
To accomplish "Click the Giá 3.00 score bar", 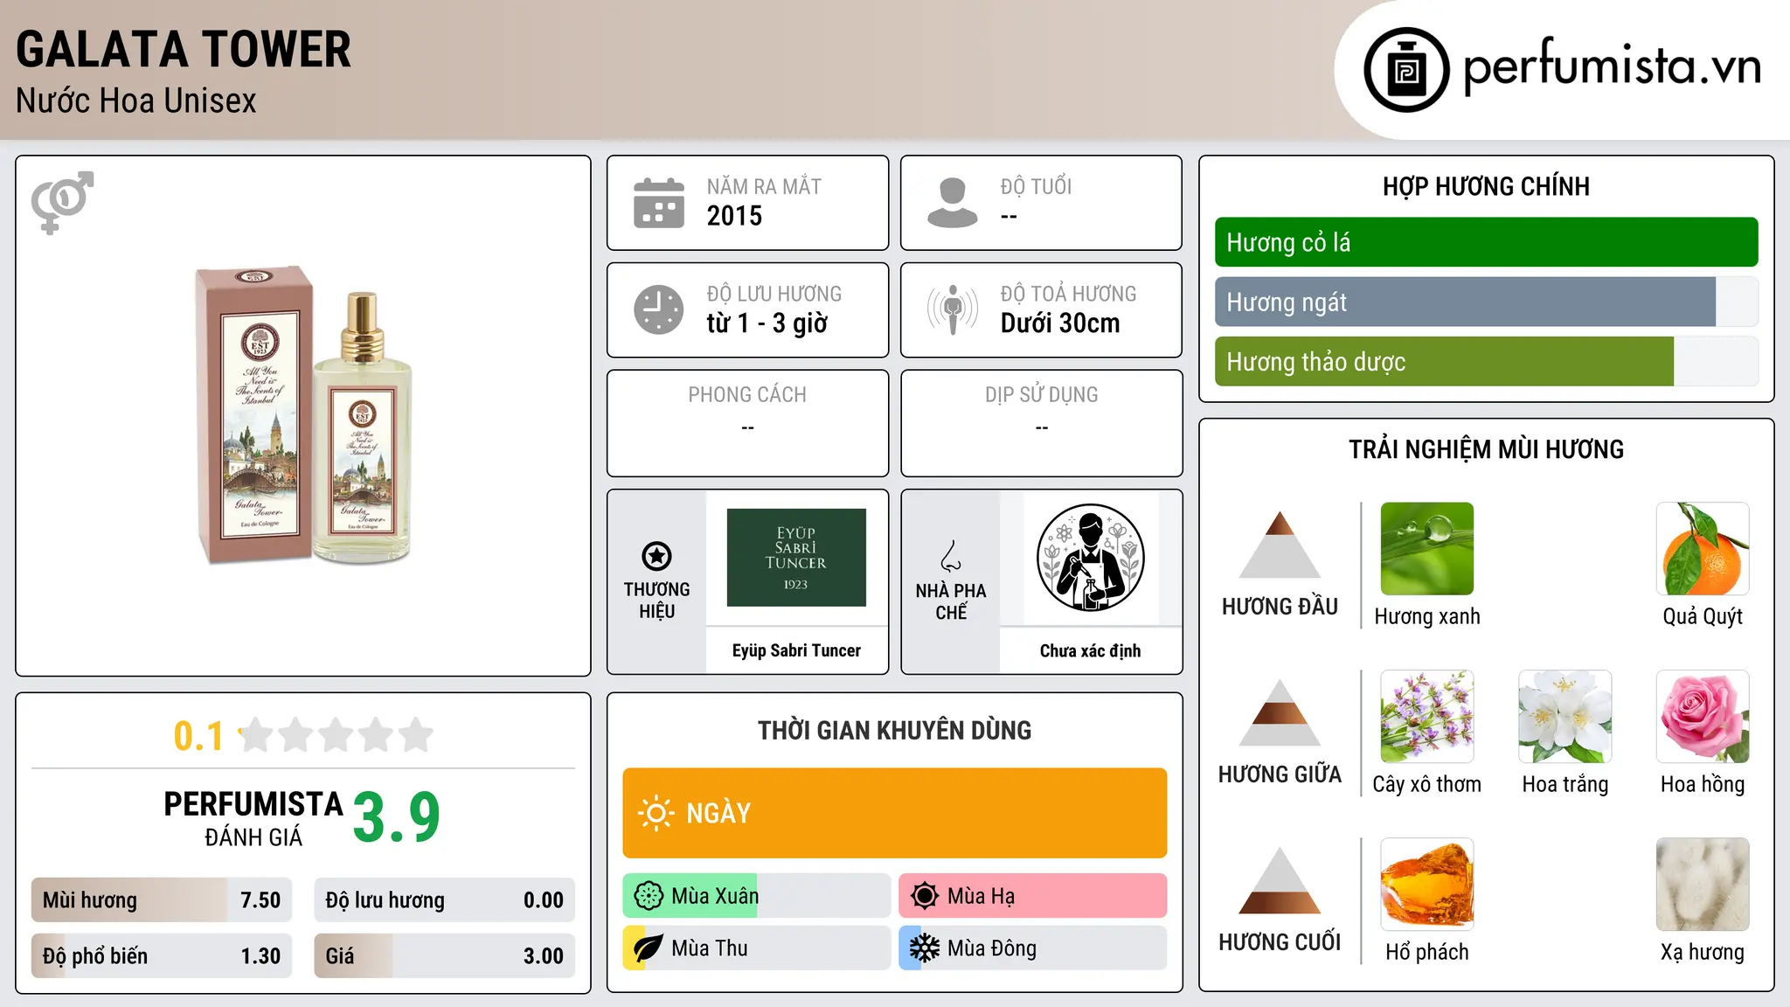I will point(445,955).
